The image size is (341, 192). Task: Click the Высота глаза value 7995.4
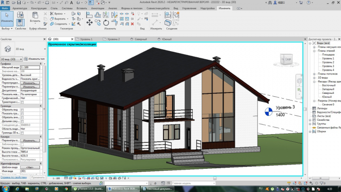point(30,152)
